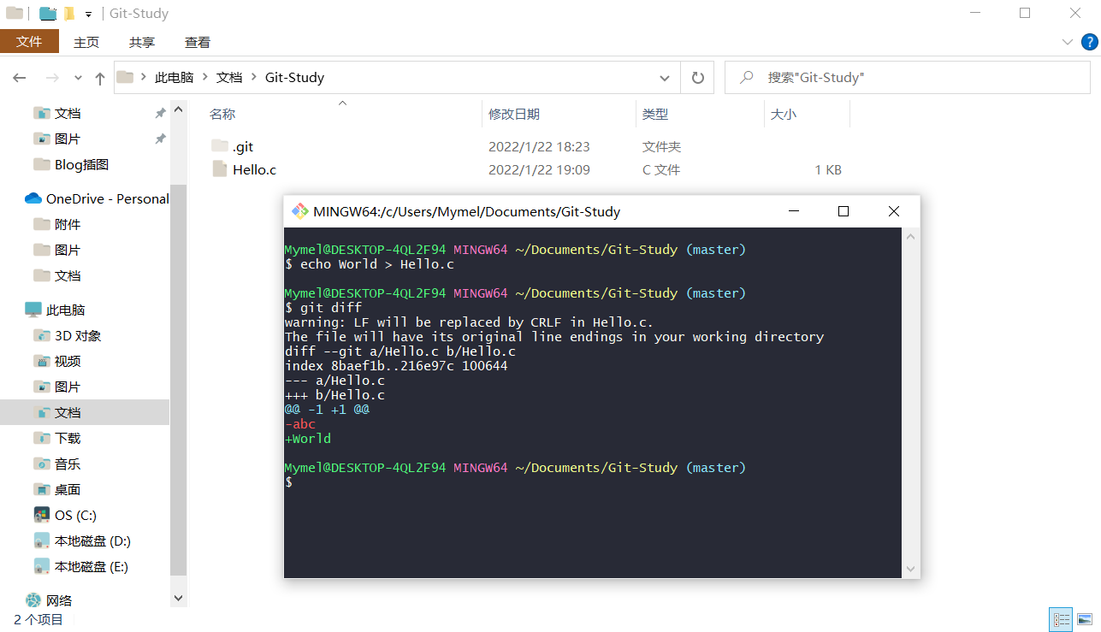Select the .git folder

click(x=243, y=147)
